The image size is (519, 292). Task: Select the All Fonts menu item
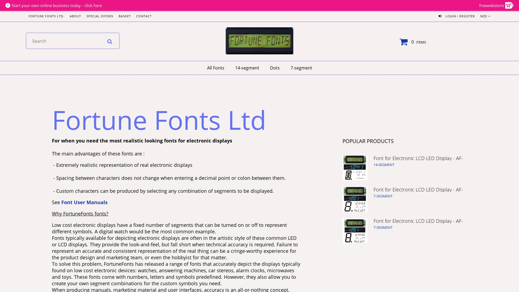click(215, 68)
